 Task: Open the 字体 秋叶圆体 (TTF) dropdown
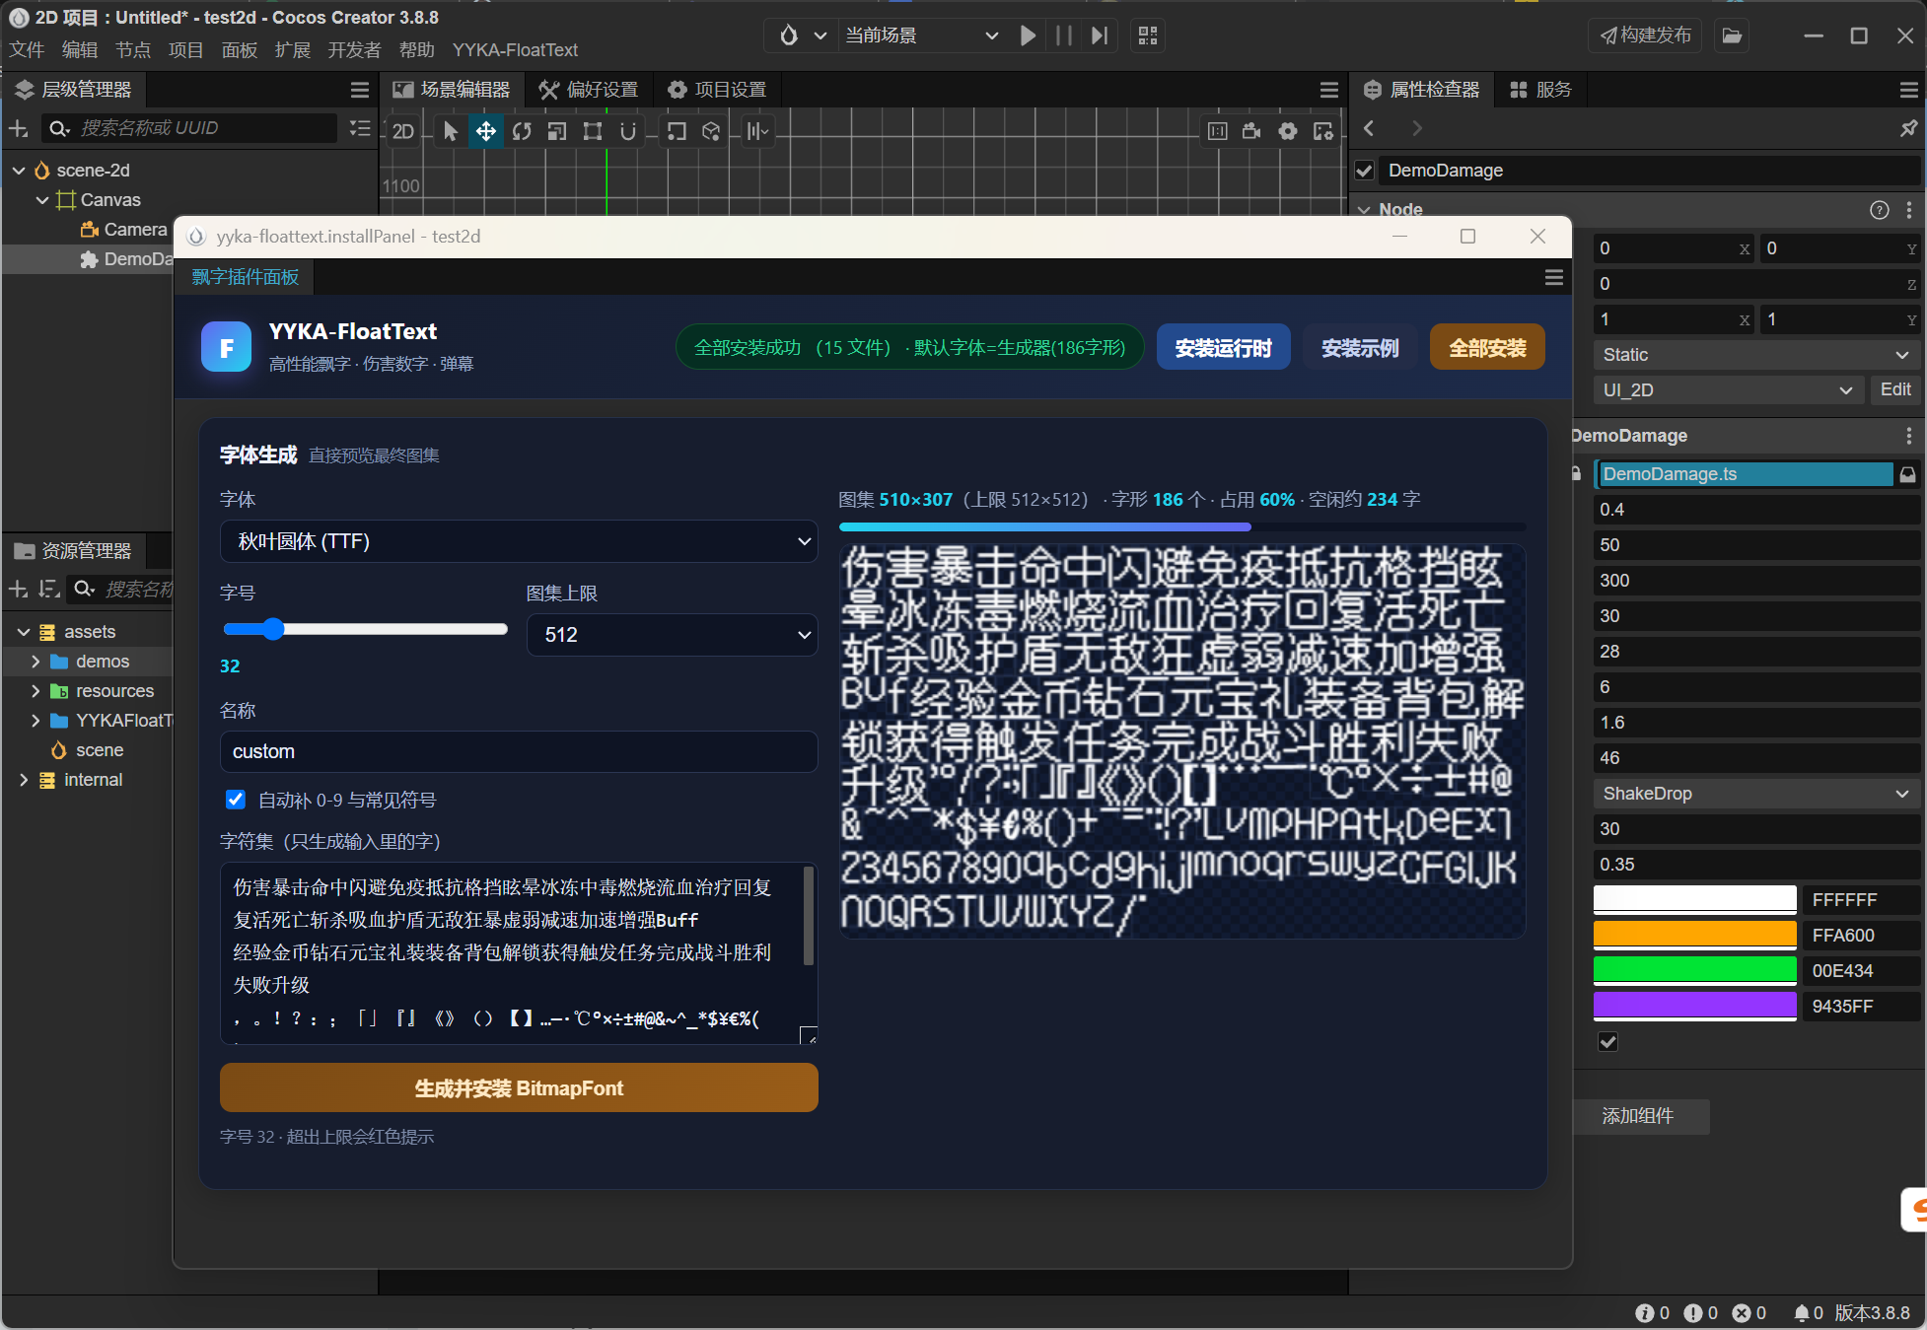[519, 541]
